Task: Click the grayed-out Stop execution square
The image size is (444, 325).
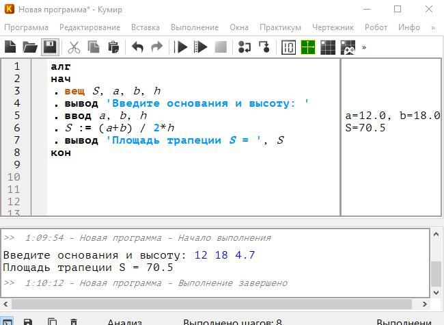Action: click(x=221, y=47)
